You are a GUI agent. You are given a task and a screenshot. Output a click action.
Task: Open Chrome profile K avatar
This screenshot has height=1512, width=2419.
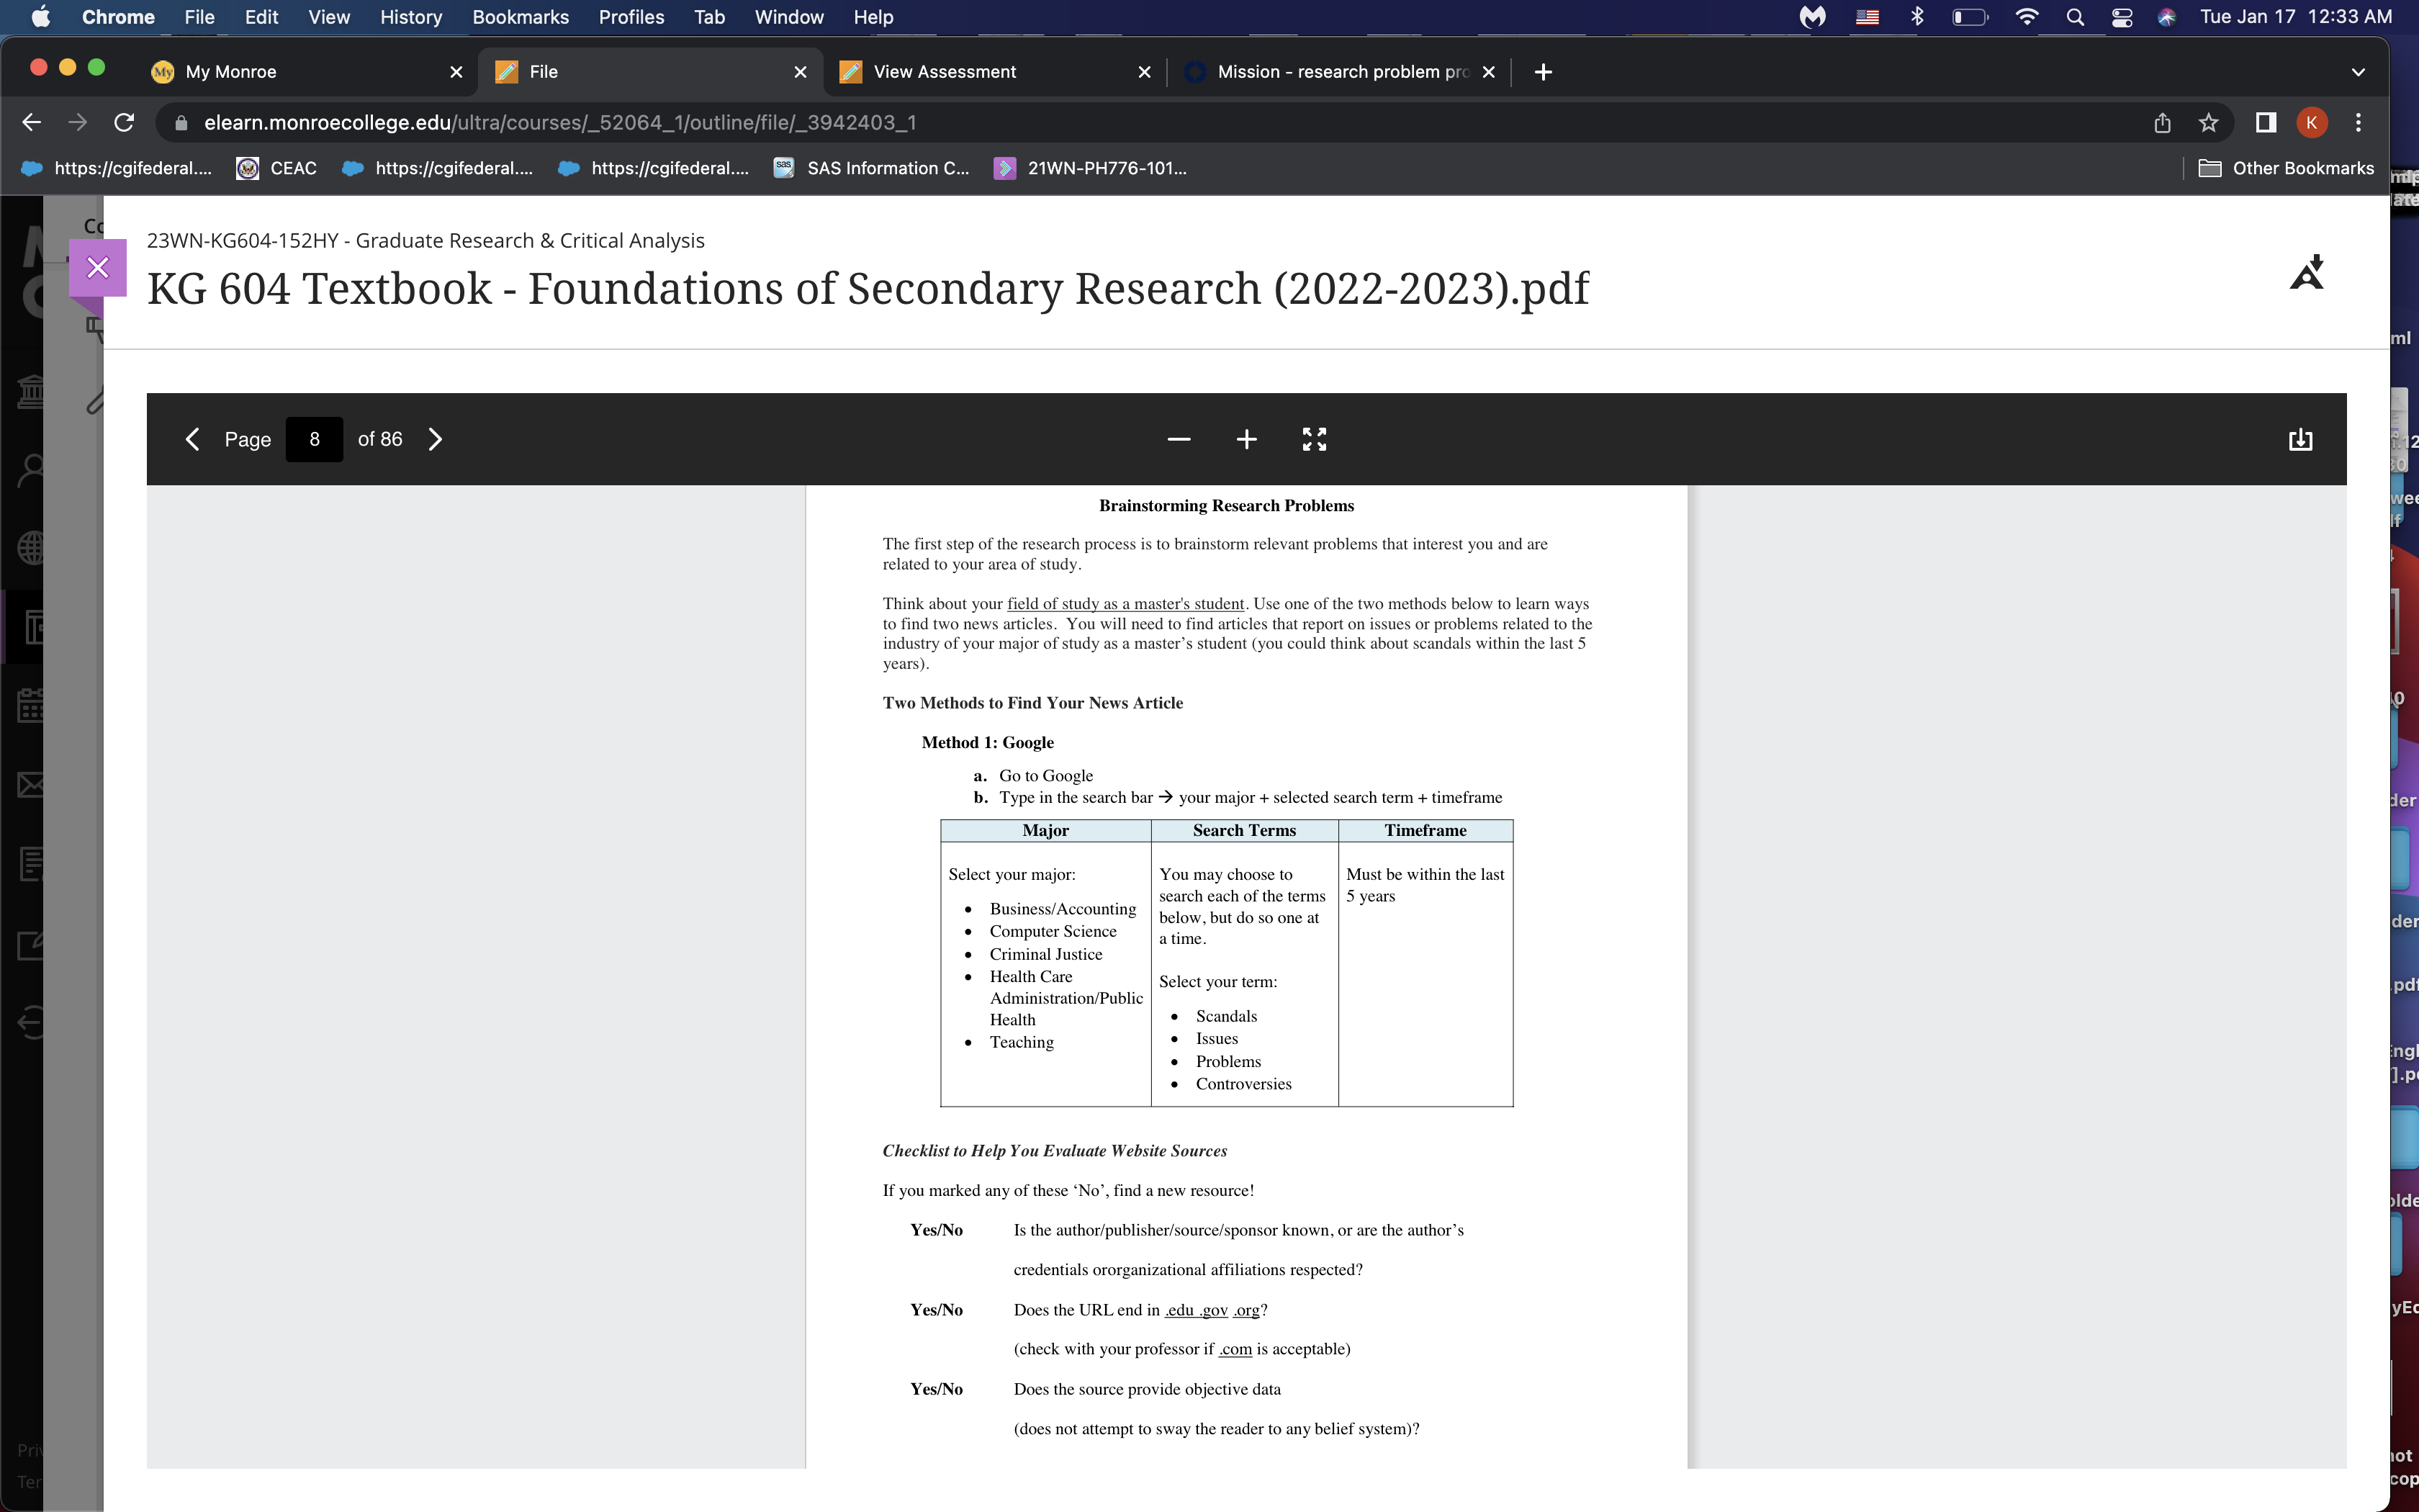[2312, 122]
